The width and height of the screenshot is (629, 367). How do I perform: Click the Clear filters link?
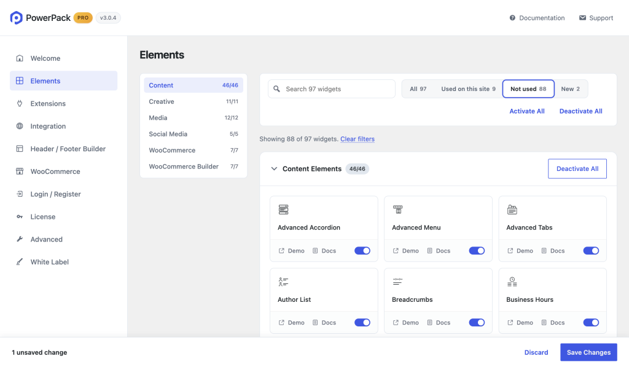point(357,139)
